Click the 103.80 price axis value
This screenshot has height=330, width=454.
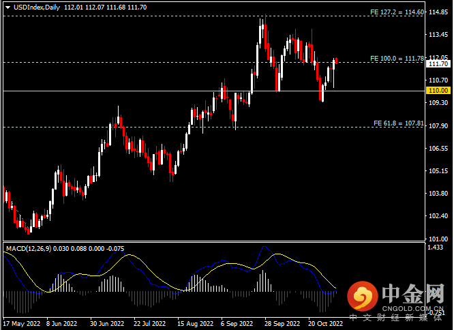438,194
